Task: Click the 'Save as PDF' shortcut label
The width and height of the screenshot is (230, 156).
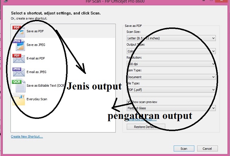Action: [35, 31]
